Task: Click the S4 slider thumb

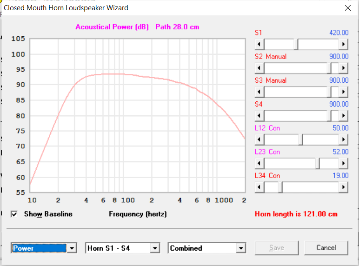Action: click(x=329, y=116)
